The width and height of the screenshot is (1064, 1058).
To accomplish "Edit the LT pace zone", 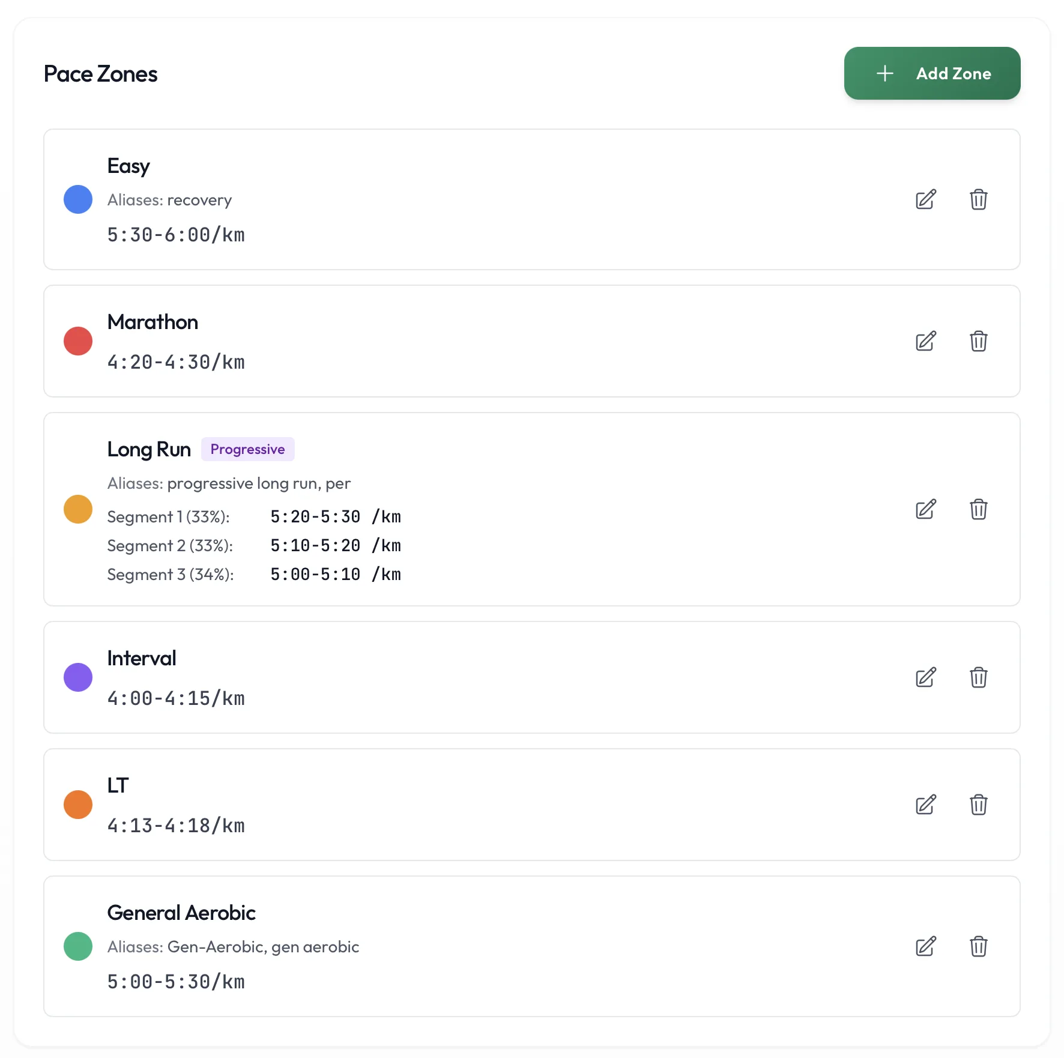I will (925, 805).
